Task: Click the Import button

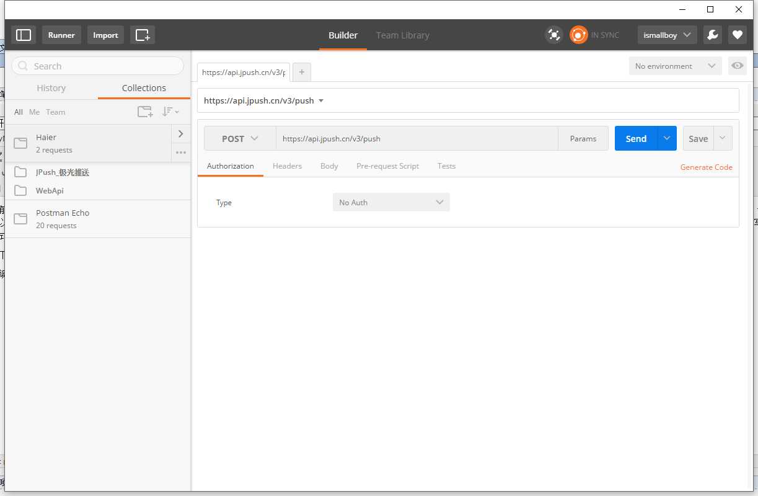Action: click(105, 35)
